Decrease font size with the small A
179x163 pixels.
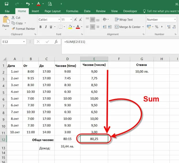tap(81, 20)
